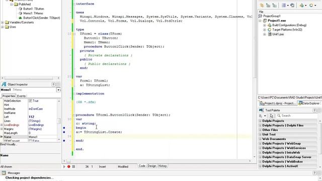Screen dimensions: 322x181
Task: Expand the Unit Test palette category
Action: point(260,134)
